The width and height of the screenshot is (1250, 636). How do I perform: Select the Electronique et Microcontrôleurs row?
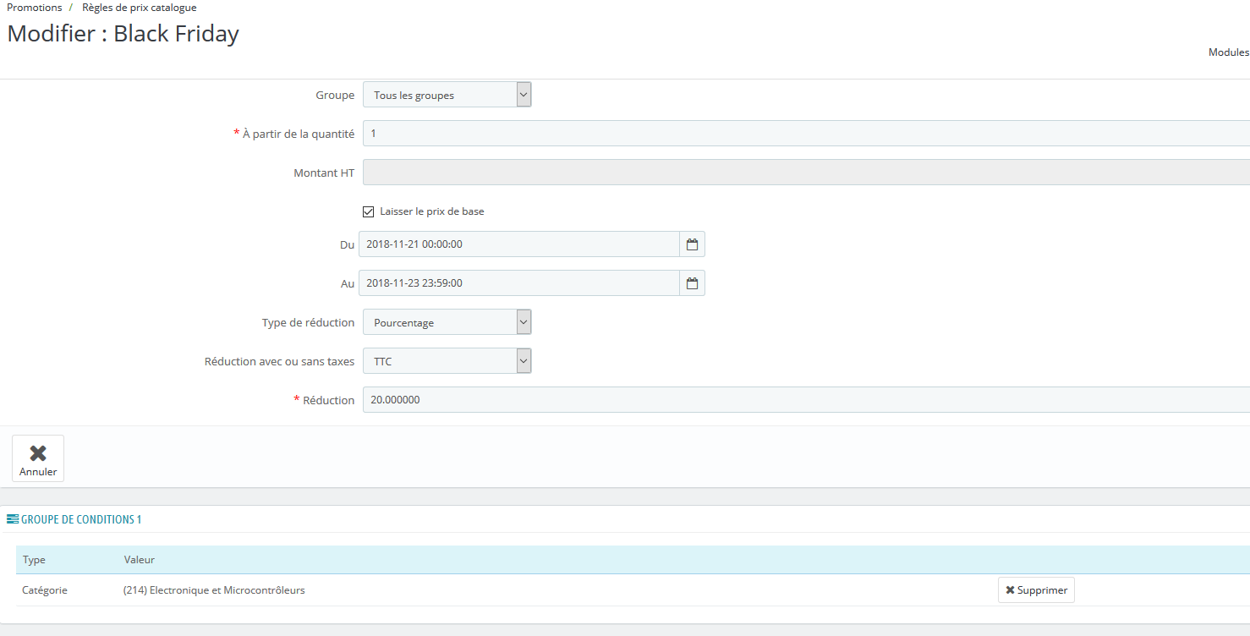tap(633, 590)
